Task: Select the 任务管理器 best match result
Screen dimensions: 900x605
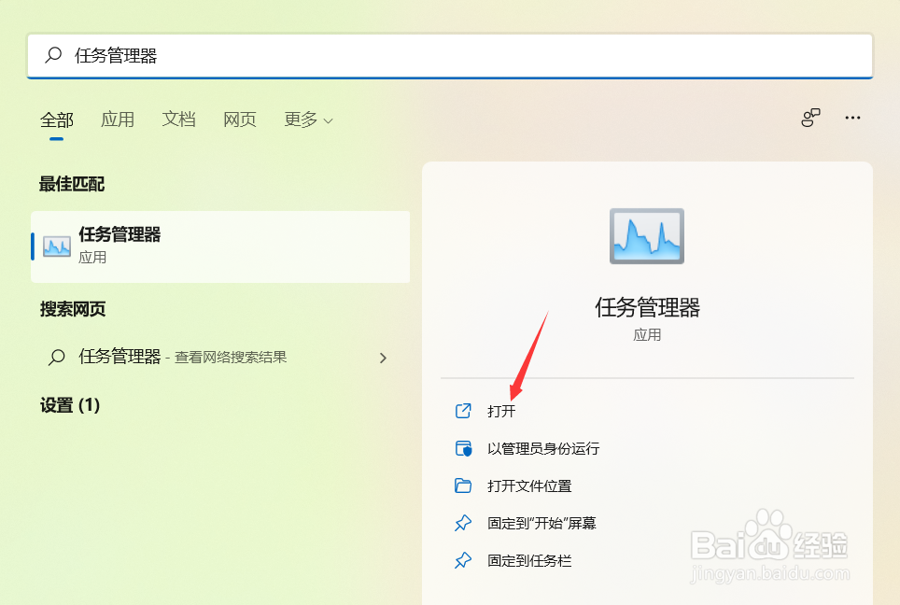Action: pyautogui.click(x=220, y=246)
